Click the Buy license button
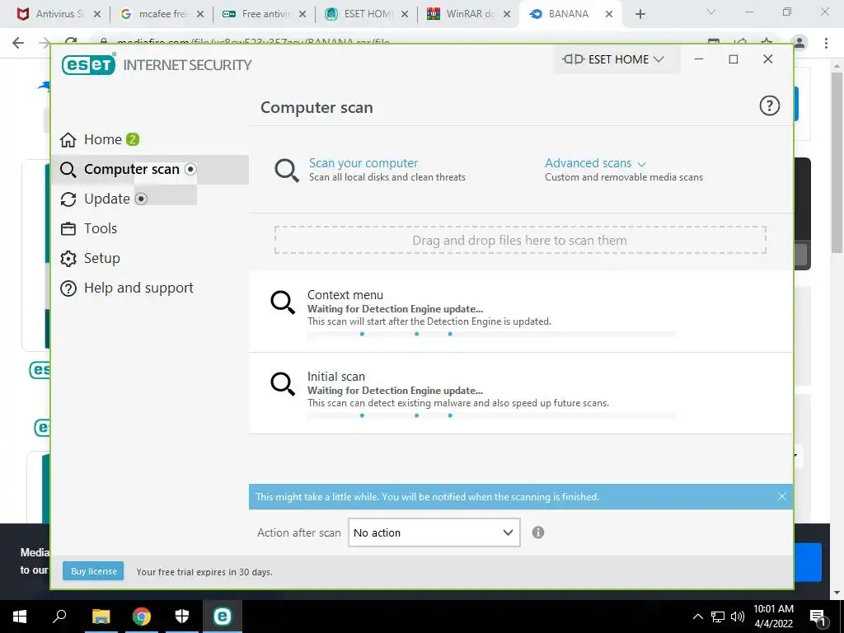This screenshot has width=844, height=633. pyautogui.click(x=93, y=571)
